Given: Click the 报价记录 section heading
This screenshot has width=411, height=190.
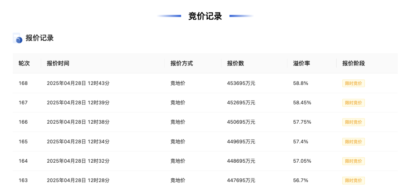Looking at the screenshot, I should (x=40, y=38).
